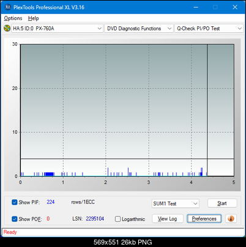
Task: Open the Options menu
Action: (13, 18)
